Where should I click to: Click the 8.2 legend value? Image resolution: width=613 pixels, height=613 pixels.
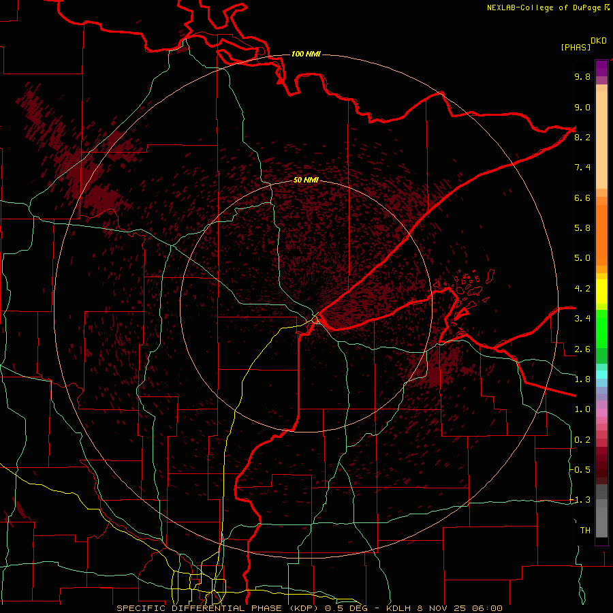point(582,137)
